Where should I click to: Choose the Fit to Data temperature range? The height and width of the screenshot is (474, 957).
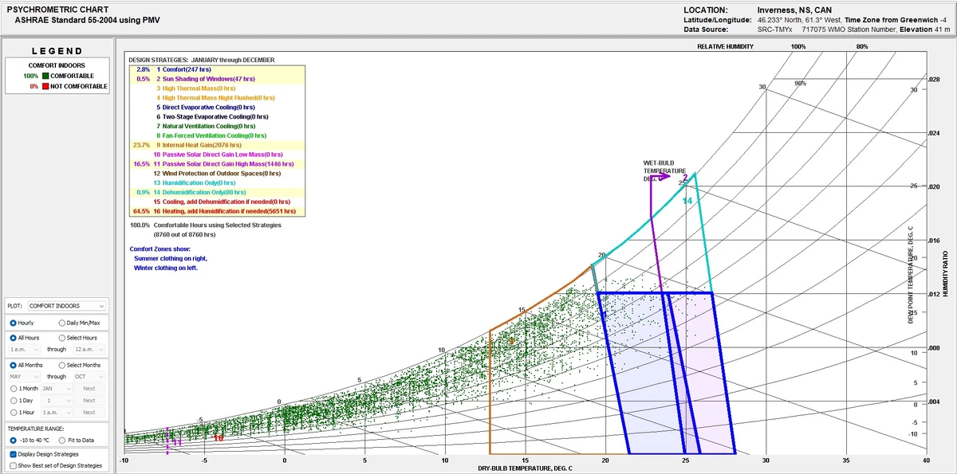click(x=62, y=440)
